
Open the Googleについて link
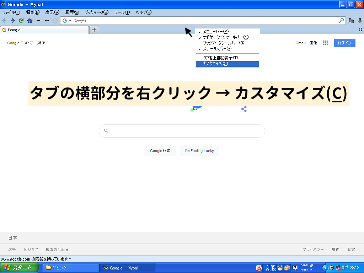point(20,43)
